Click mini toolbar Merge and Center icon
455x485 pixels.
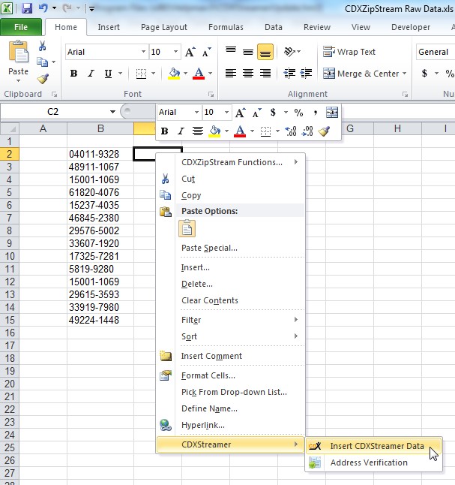pyautogui.click(x=332, y=113)
